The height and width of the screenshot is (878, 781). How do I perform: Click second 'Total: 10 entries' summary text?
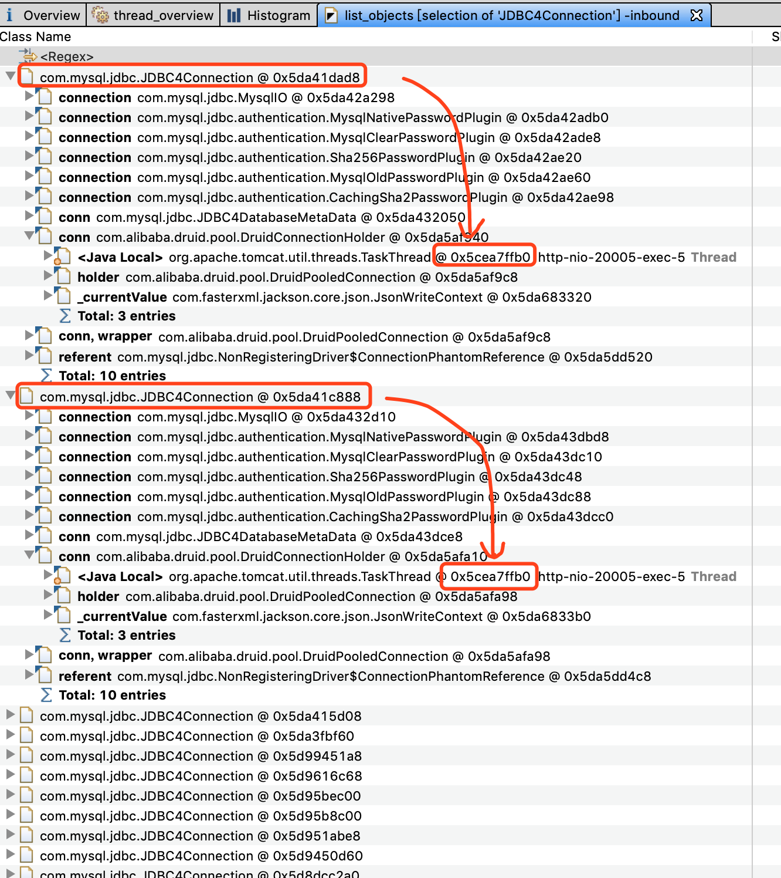(x=113, y=695)
